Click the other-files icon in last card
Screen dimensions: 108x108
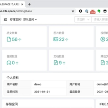(103, 63)
